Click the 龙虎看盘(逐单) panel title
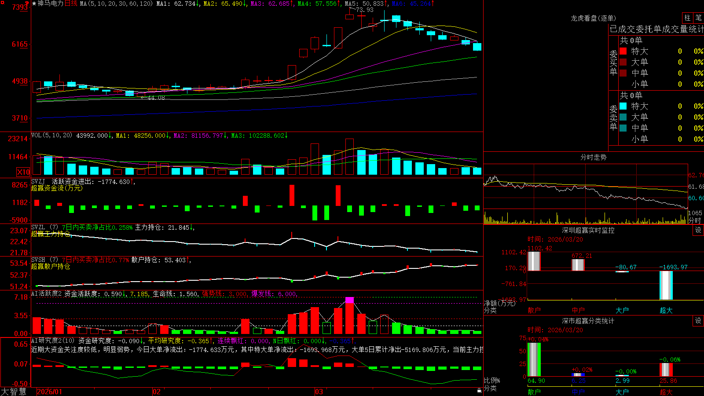Screen dimensions: 704x396 [x=593, y=18]
